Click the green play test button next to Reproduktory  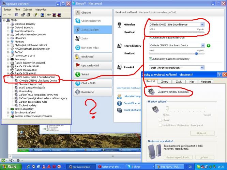point(209,46)
